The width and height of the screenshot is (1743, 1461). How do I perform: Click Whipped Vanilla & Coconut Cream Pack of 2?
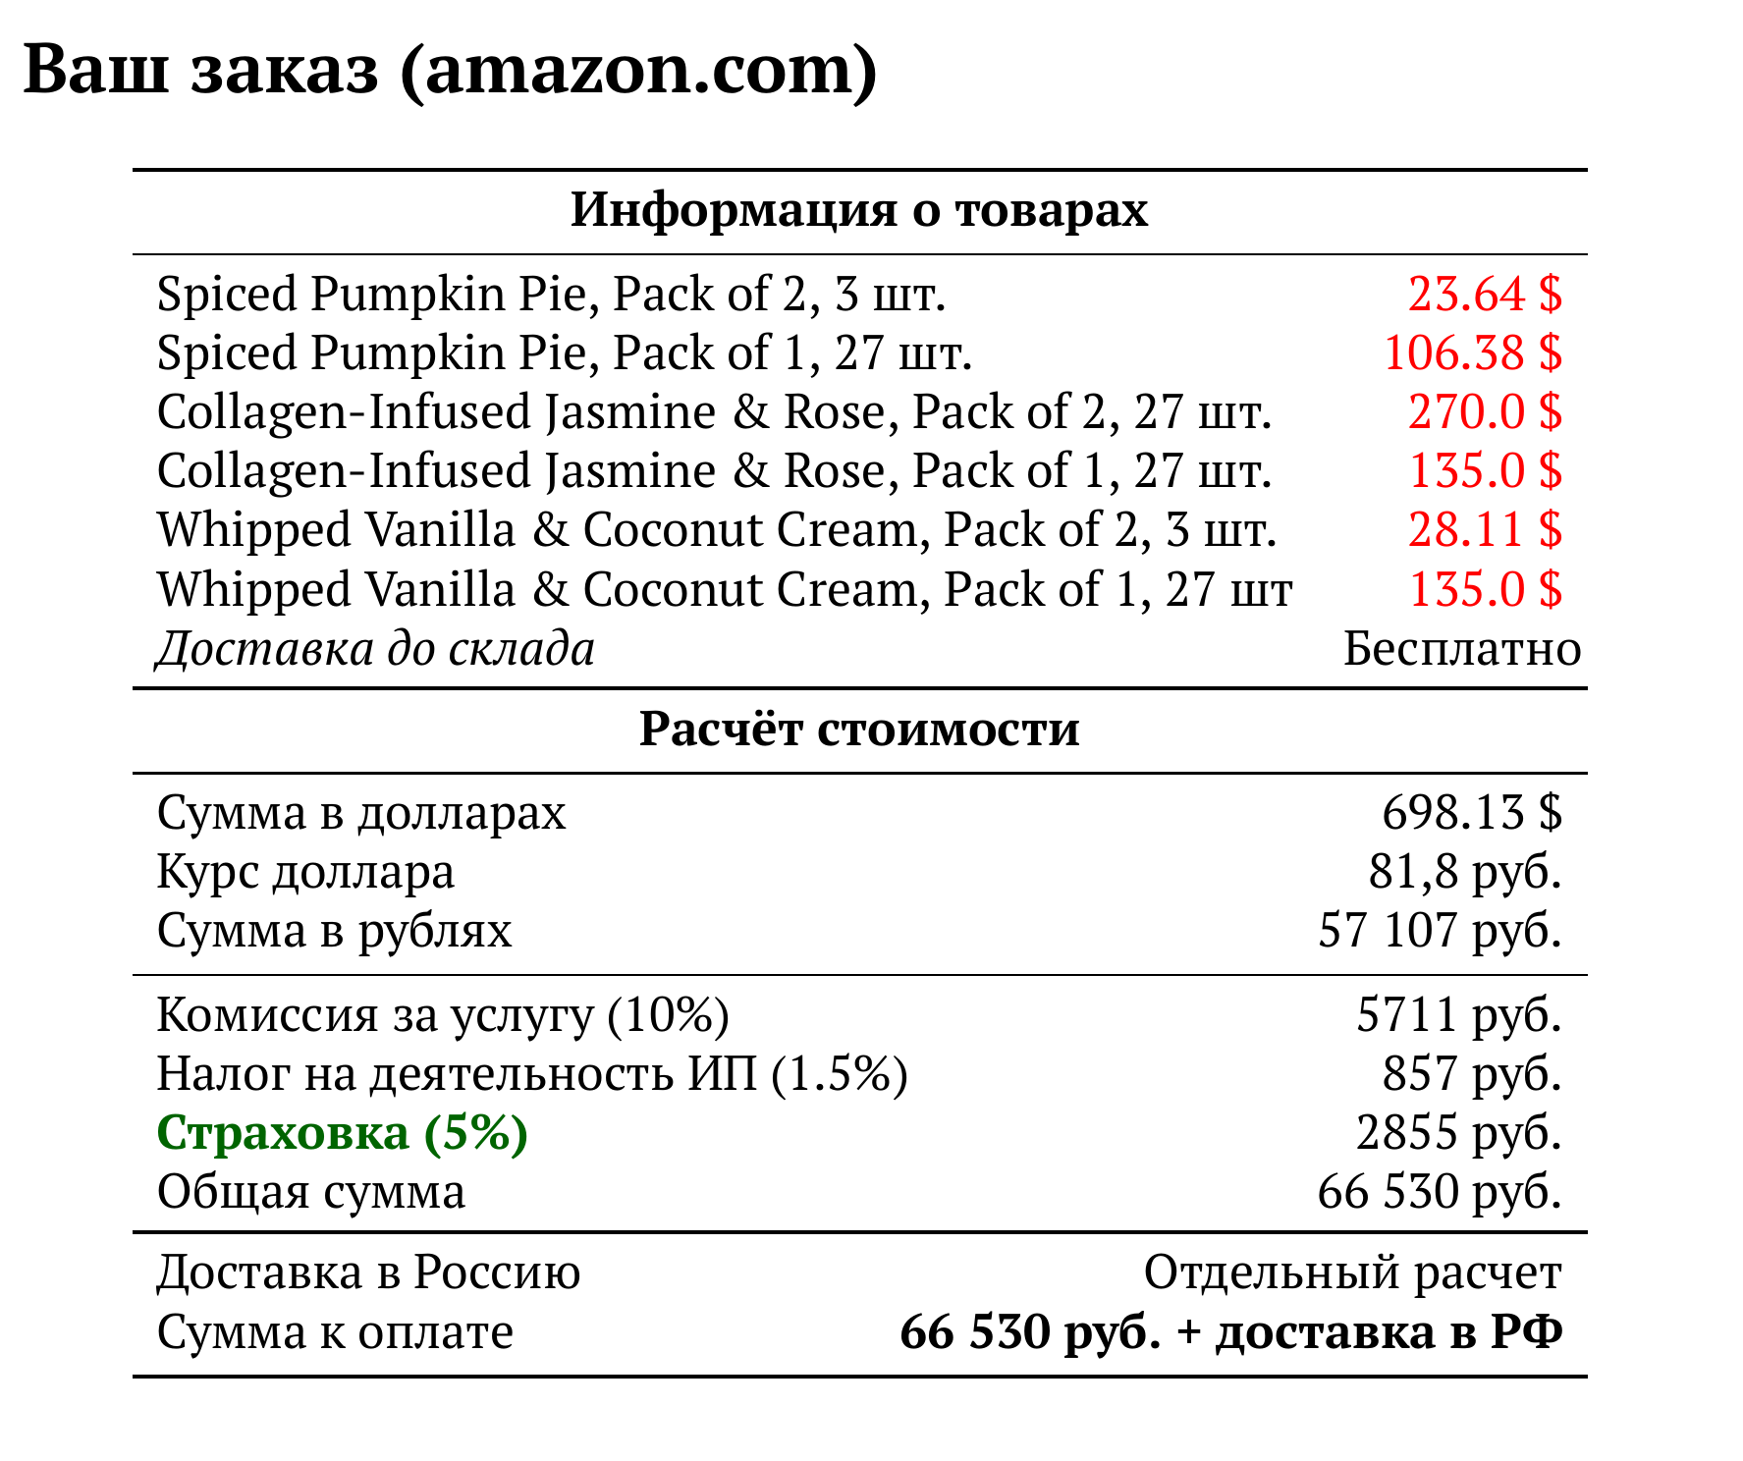[717, 530]
